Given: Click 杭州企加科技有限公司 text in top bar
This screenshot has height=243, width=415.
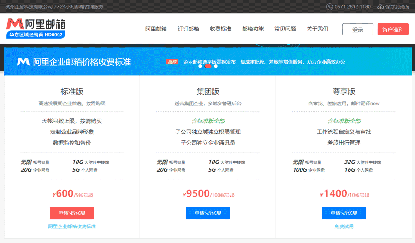Looking at the screenshot, I should pyautogui.click(x=29, y=6).
